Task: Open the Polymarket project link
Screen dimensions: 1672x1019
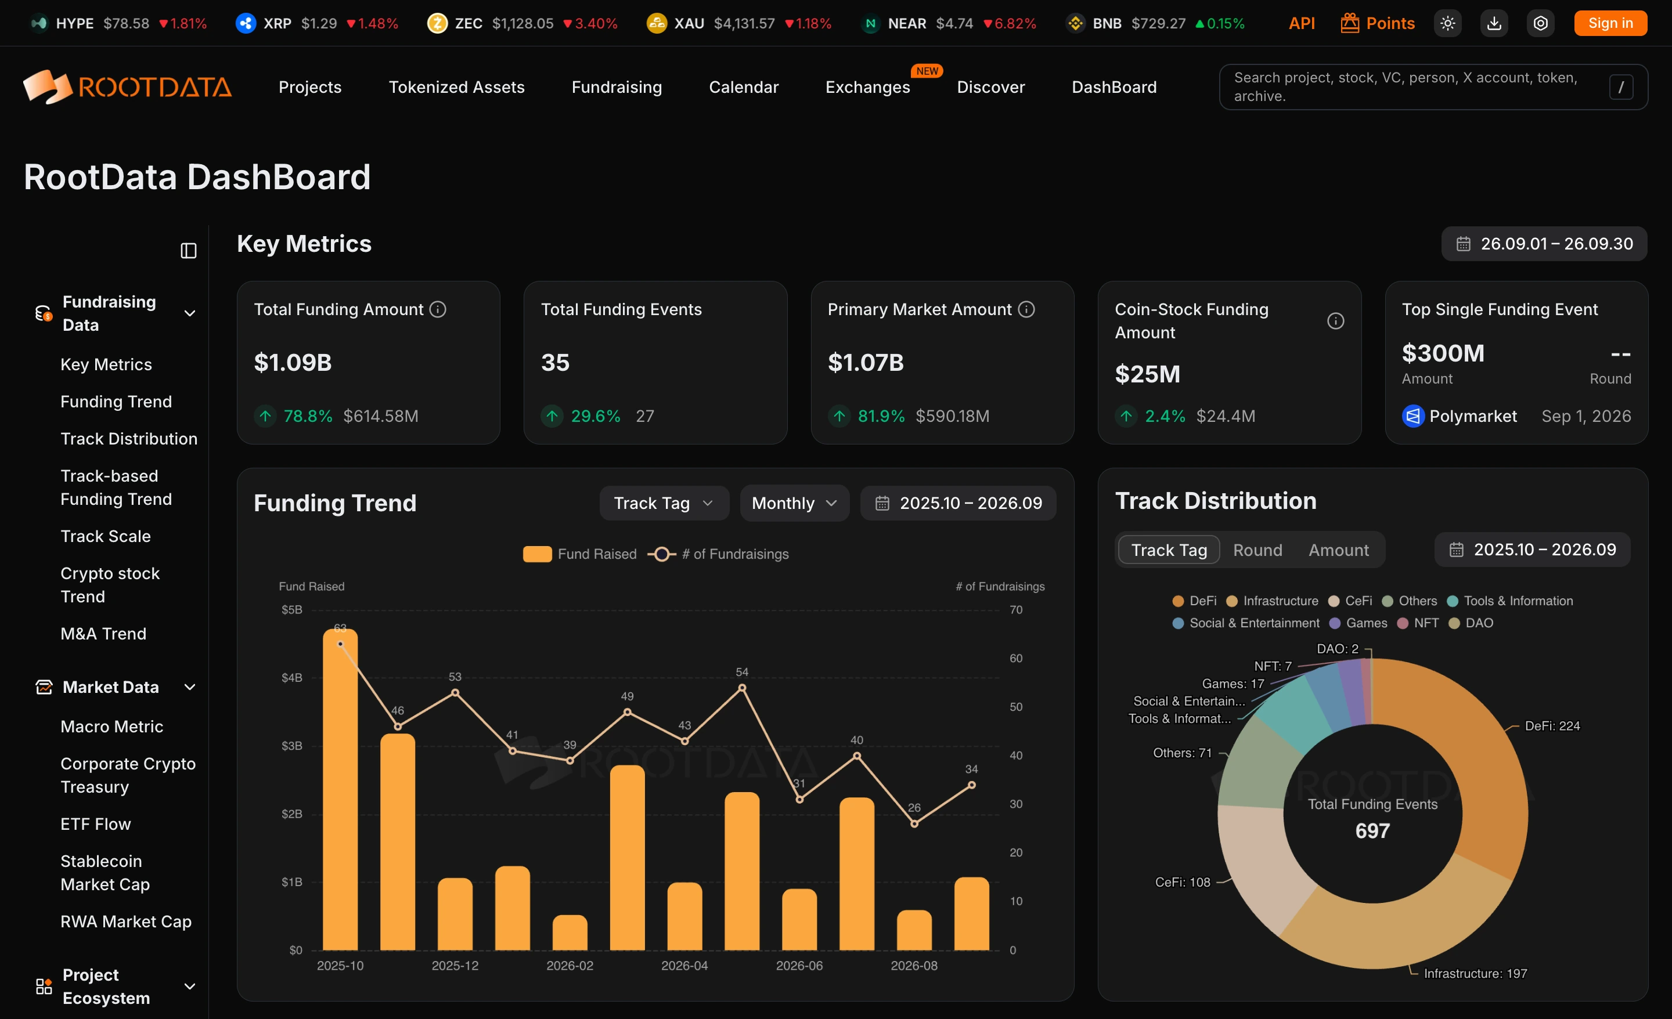Action: pos(1472,416)
